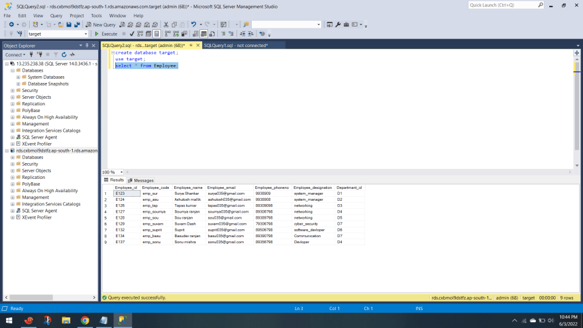Uncomment the selected lines icon
The width and height of the screenshot is (583, 328).
tap(231, 34)
